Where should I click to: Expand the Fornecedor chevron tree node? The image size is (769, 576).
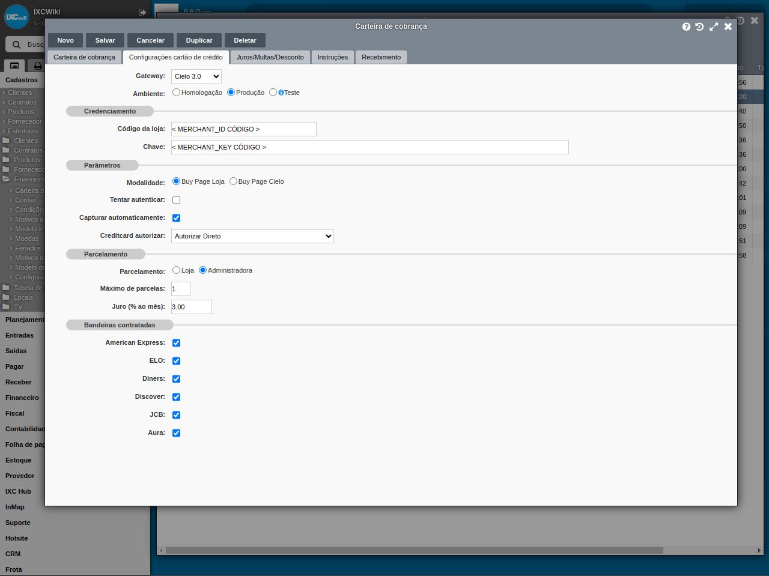4,121
